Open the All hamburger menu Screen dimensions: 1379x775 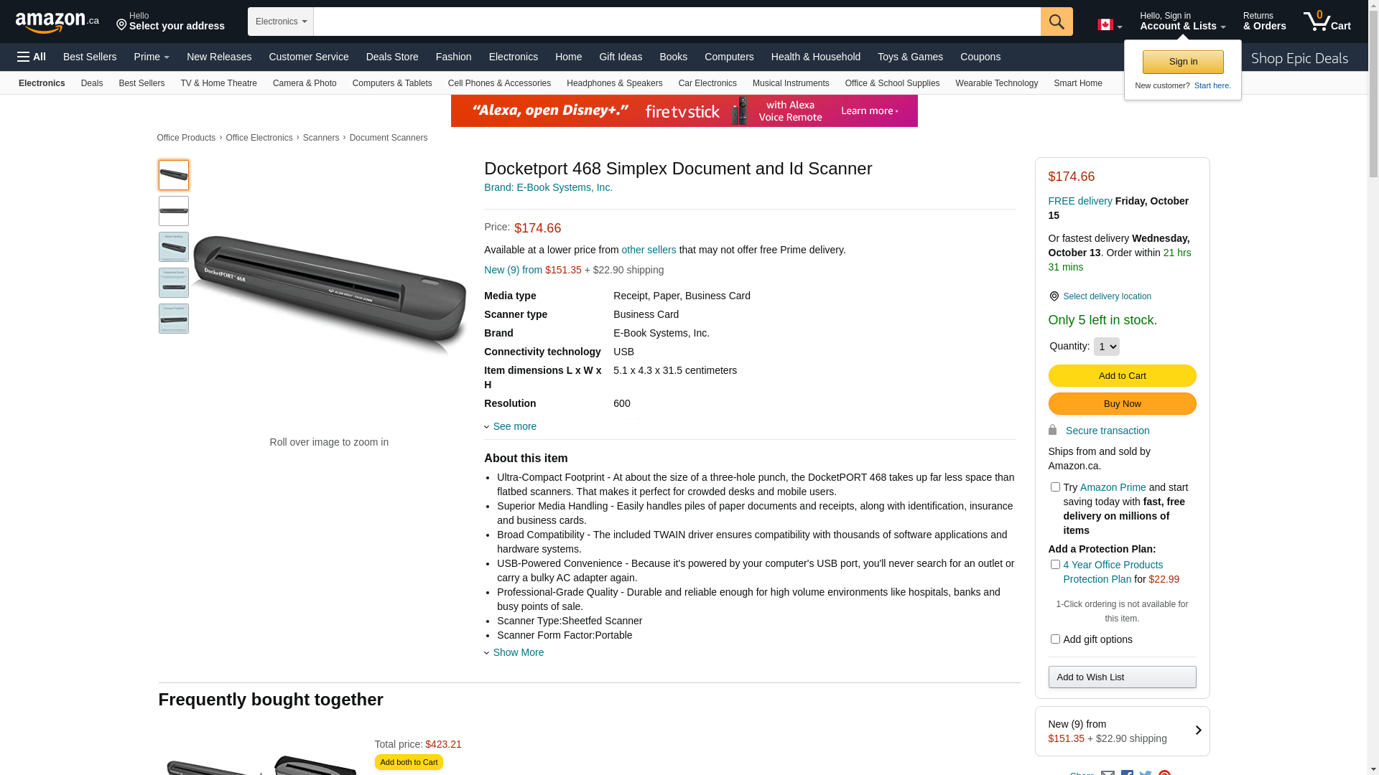click(x=32, y=57)
